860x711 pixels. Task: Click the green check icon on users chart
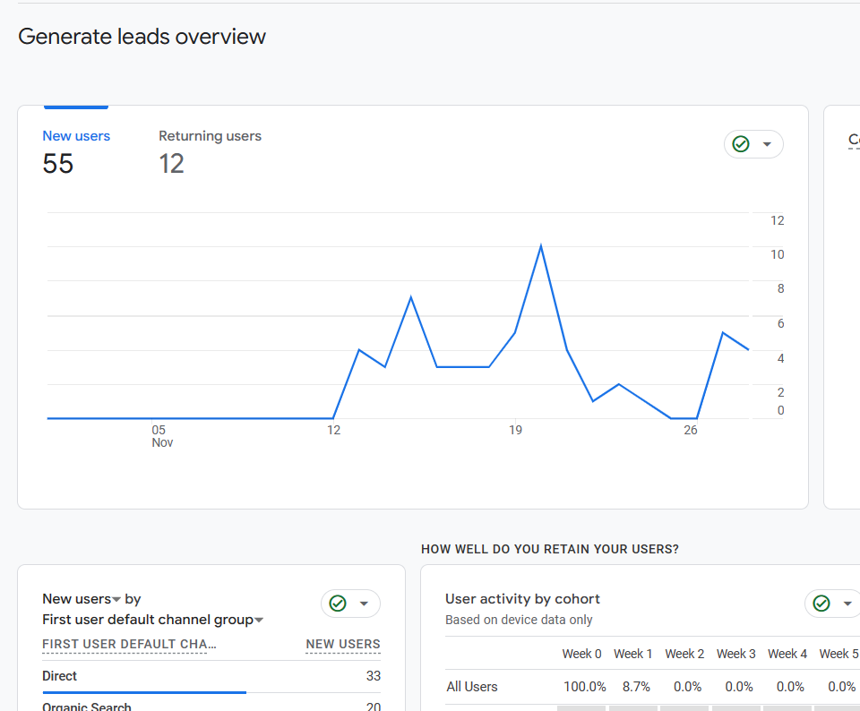[741, 144]
